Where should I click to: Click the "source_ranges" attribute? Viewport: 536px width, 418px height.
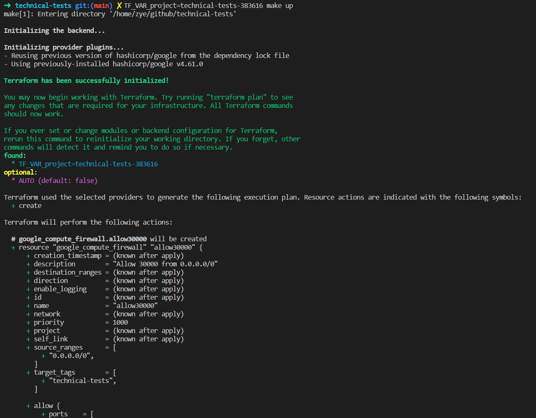[58, 347]
